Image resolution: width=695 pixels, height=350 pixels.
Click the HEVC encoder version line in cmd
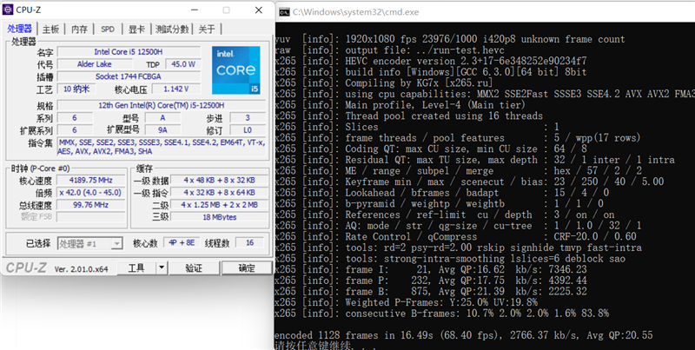[x=431, y=61]
